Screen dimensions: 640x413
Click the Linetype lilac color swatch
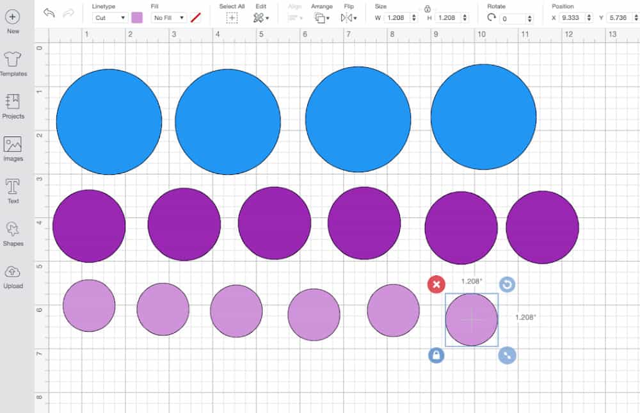pos(137,17)
